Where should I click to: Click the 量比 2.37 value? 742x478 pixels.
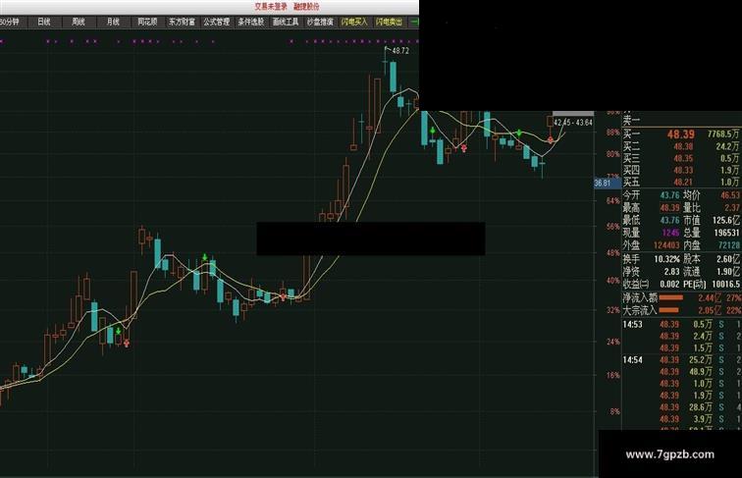[732, 208]
